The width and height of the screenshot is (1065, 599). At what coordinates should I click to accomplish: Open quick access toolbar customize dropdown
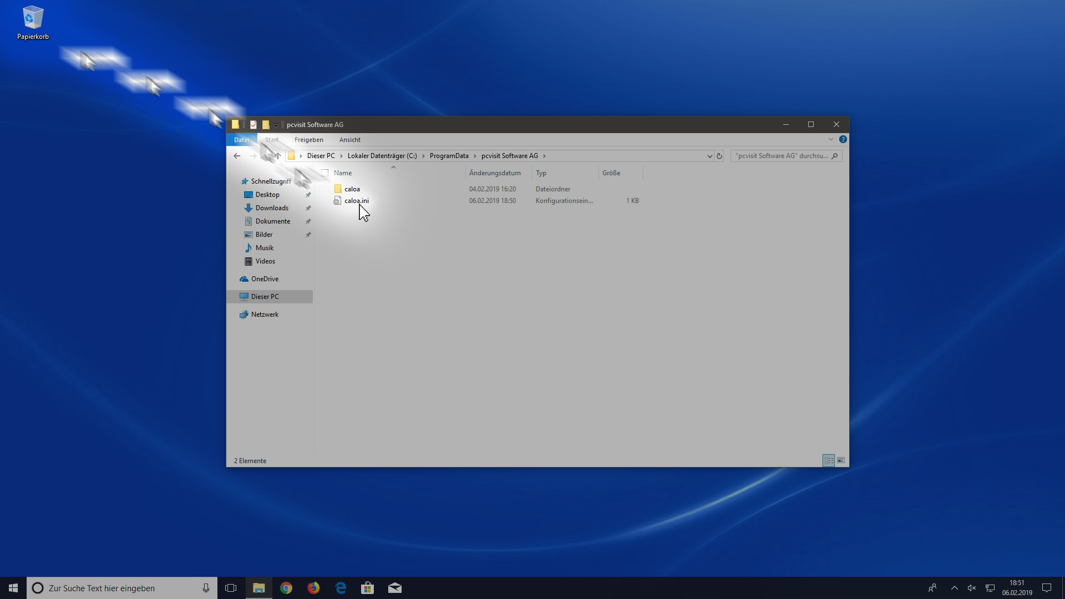pos(276,125)
